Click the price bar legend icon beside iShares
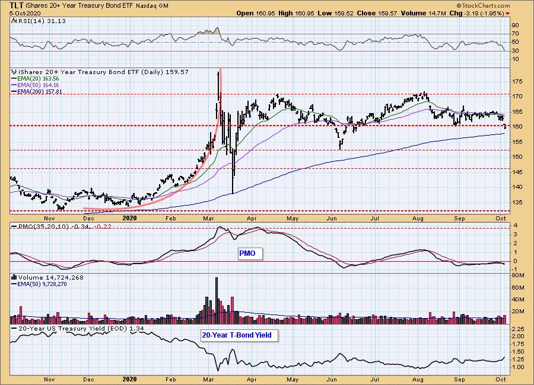Screen dimensions: 534x385 click(14, 72)
